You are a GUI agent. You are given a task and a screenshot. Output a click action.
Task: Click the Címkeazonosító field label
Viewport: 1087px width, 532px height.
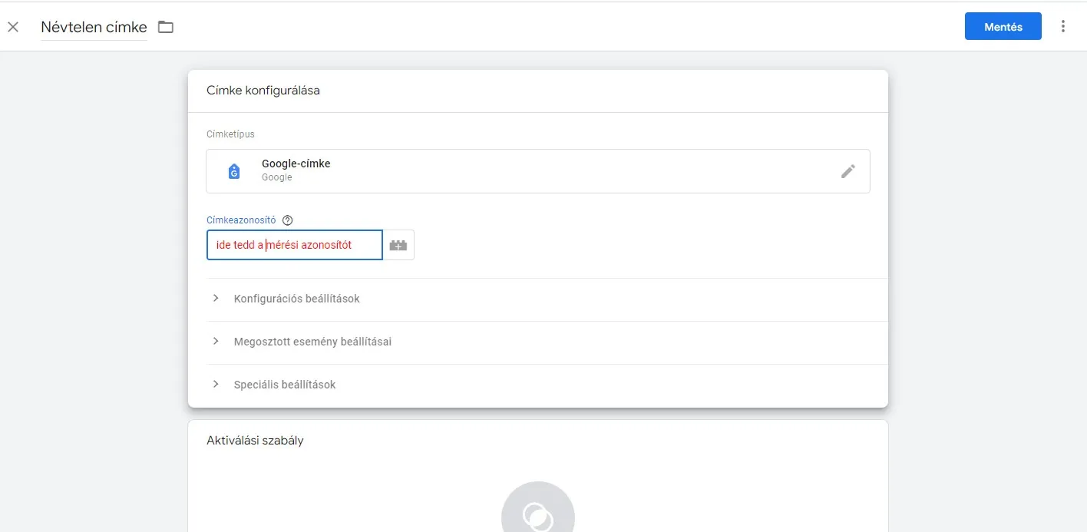point(241,220)
